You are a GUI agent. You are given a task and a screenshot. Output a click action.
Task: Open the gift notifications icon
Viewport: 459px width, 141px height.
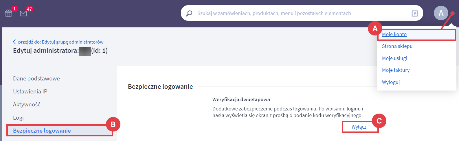pos(8,13)
